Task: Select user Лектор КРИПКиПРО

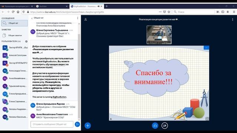Action: click(15, 63)
